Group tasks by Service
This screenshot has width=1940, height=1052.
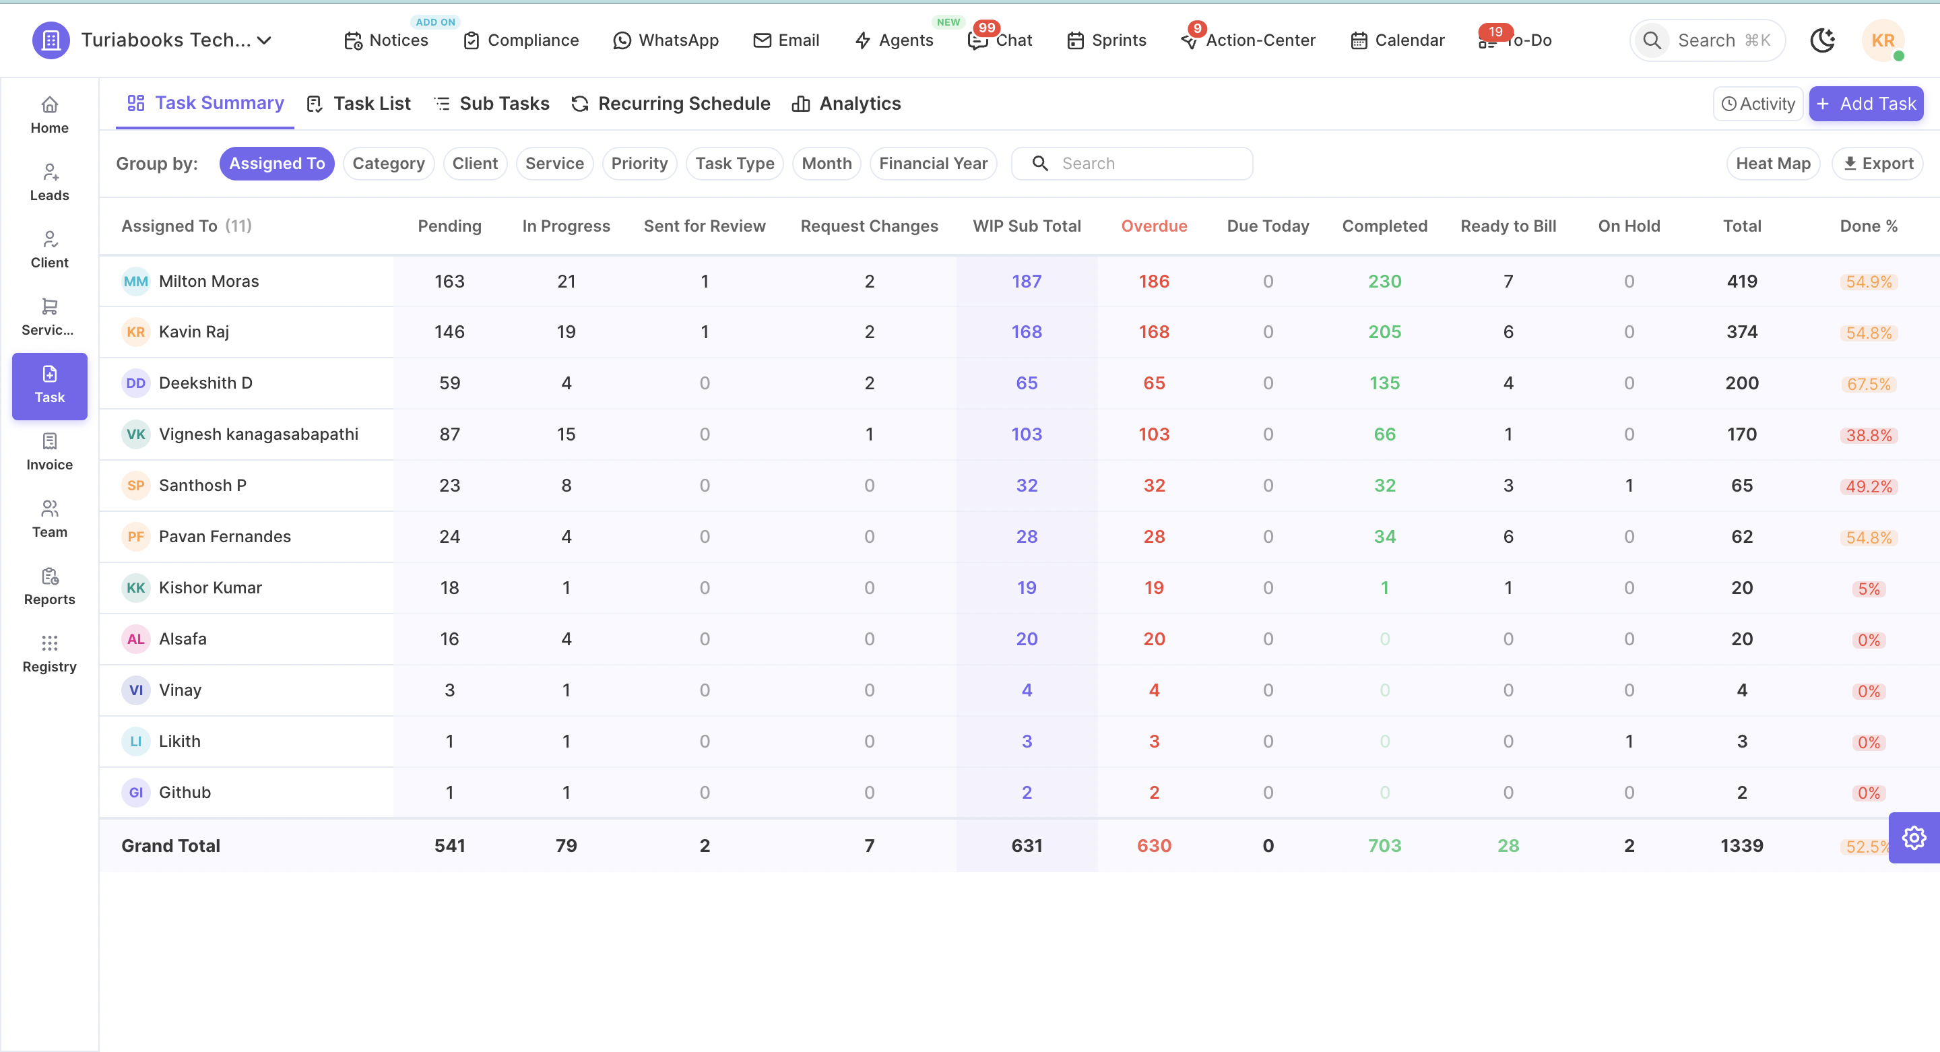coord(555,164)
